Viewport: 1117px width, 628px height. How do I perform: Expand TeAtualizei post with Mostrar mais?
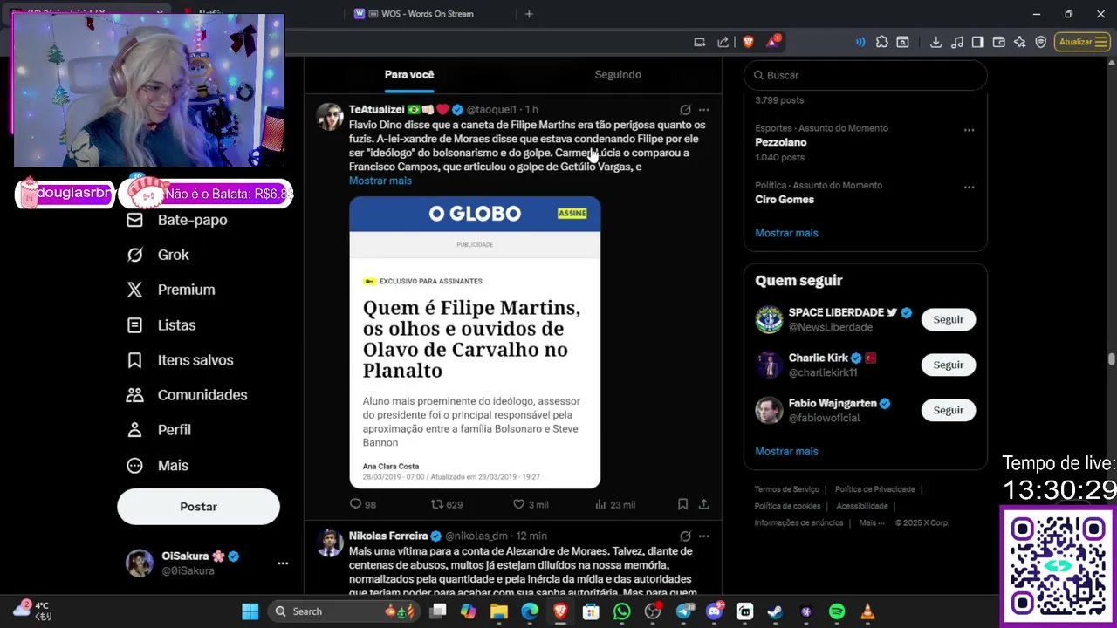click(380, 181)
